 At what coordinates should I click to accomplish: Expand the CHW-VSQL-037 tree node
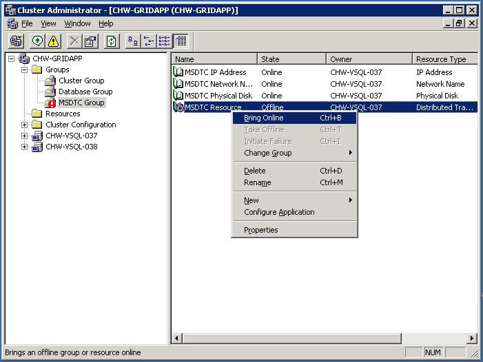pyautogui.click(x=24, y=136)
